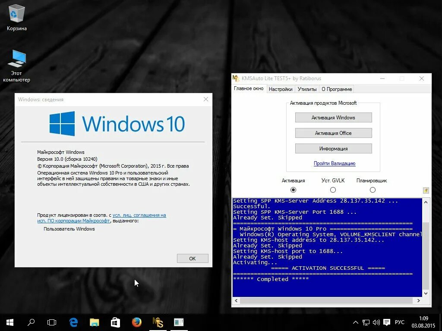Select the Этот компьютер desktop icon
Viewport: 442px width, 331px height.
17,66
